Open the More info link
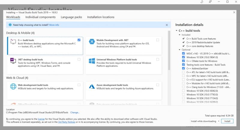Viewport: 240px width, 130px height. [54, 25]
